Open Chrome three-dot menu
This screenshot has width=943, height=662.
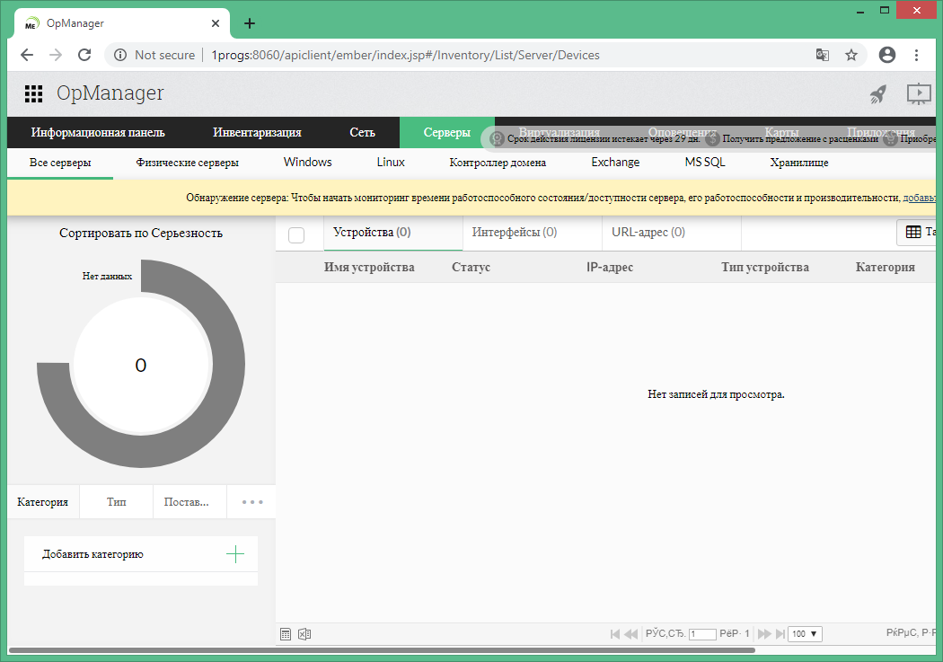point(917,56)
